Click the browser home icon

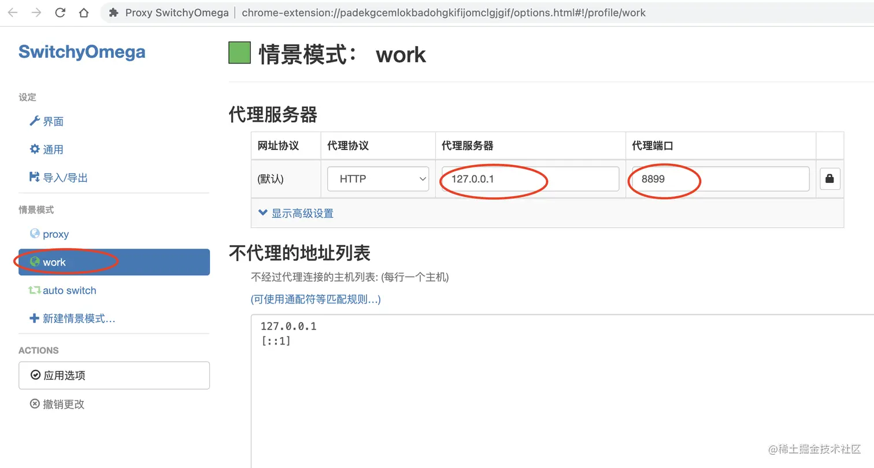tap(84, 13)
